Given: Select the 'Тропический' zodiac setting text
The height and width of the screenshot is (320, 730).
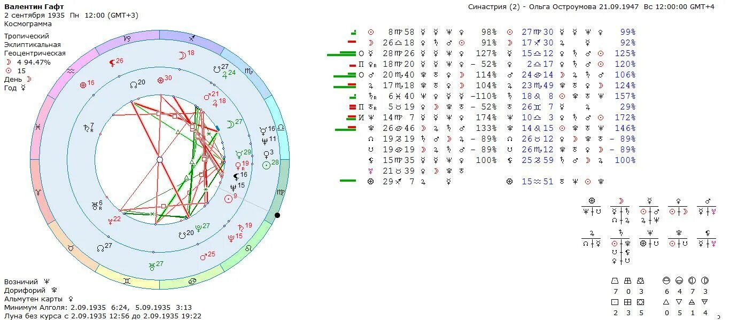Looking at the screenshot, I should [27, 36].
